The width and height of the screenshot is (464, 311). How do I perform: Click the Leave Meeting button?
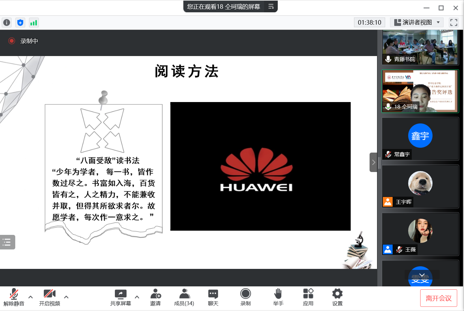coord(438,298)
